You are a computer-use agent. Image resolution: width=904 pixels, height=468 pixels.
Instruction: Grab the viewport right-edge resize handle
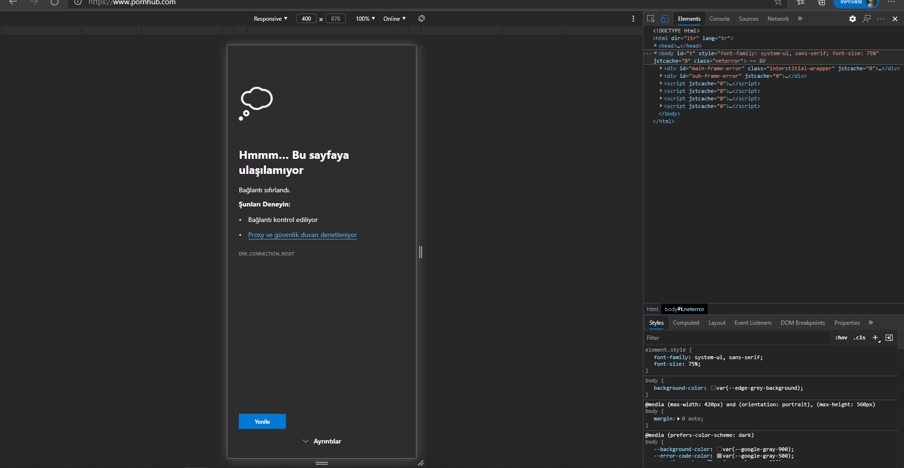(x=421, y=252)
